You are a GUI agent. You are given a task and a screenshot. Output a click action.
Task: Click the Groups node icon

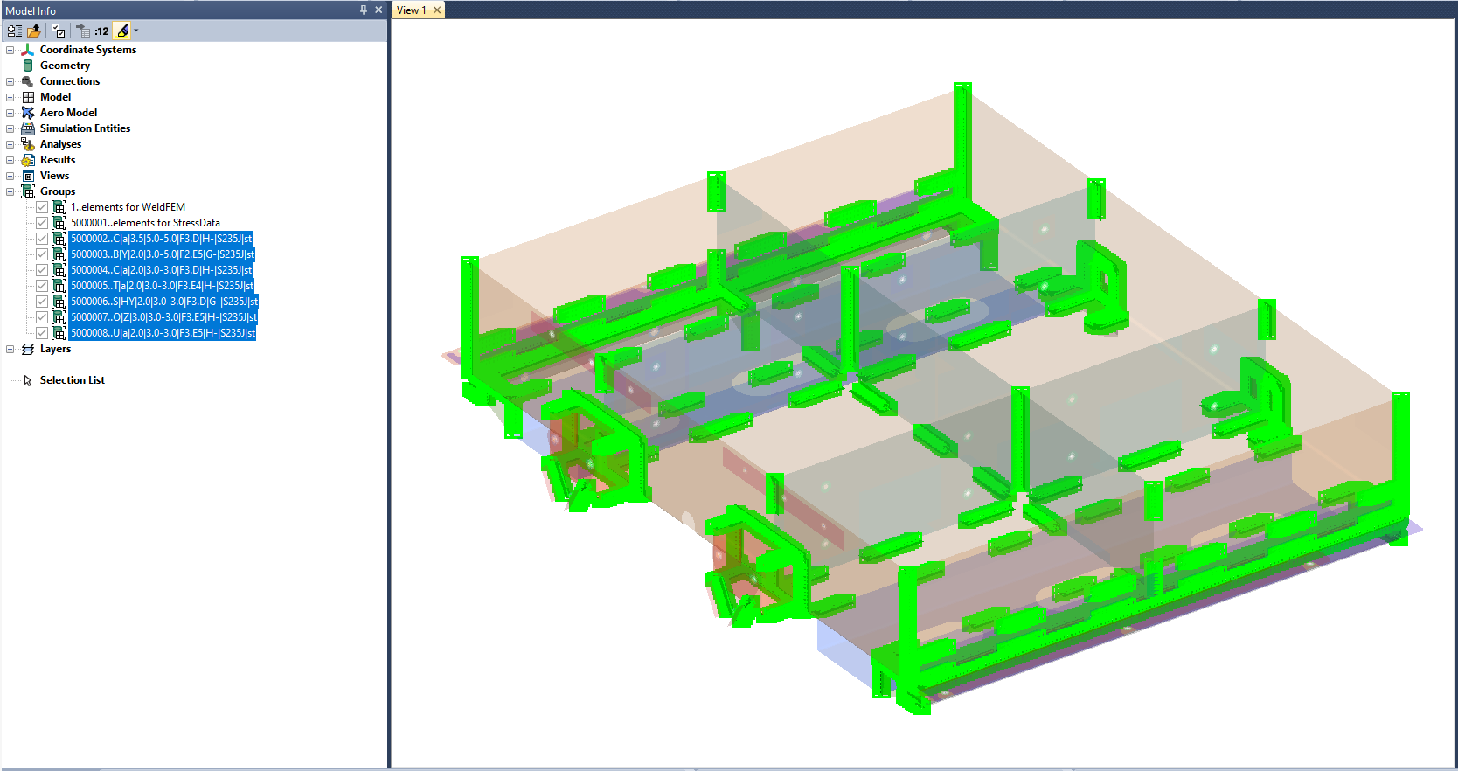[x=28, y=191]
